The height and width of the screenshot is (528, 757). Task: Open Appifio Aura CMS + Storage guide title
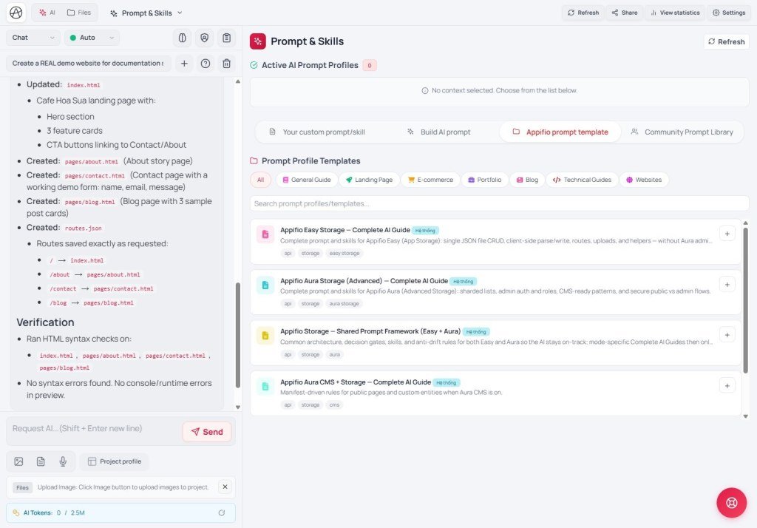356,382
